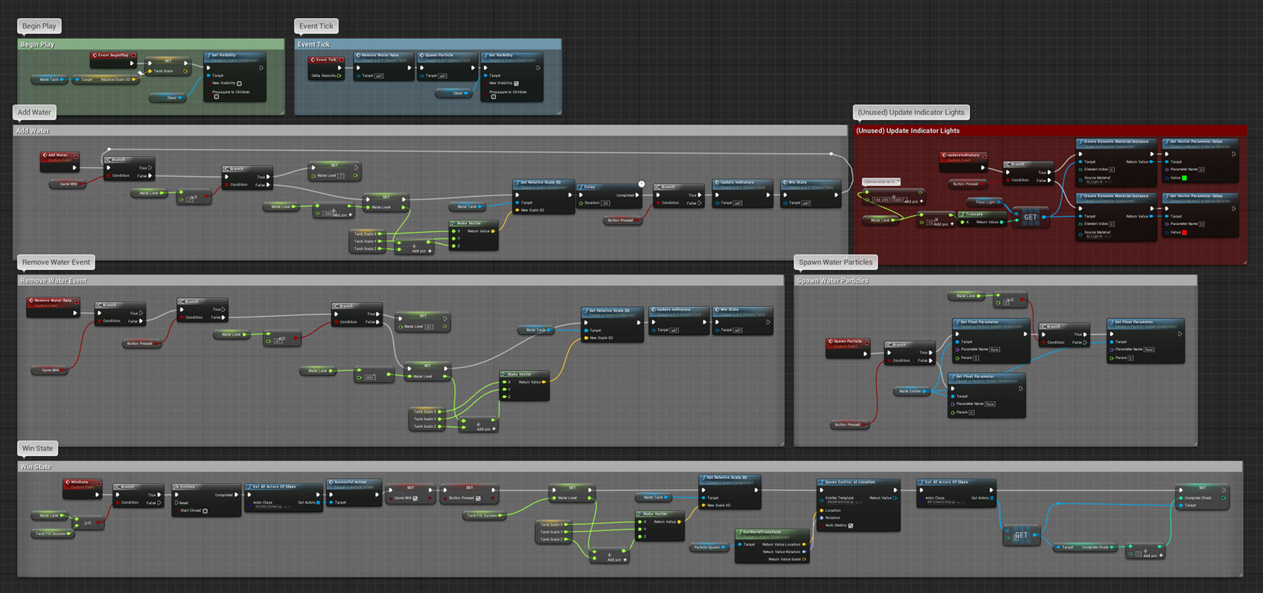Select Game WIN variable node in Add Water
The width and height of the screenshot is (1263, 593).
[x=68, y=184]
